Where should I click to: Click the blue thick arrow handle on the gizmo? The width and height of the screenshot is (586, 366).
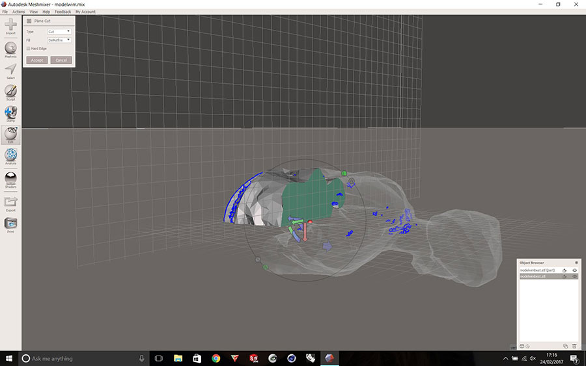point(328,246)
